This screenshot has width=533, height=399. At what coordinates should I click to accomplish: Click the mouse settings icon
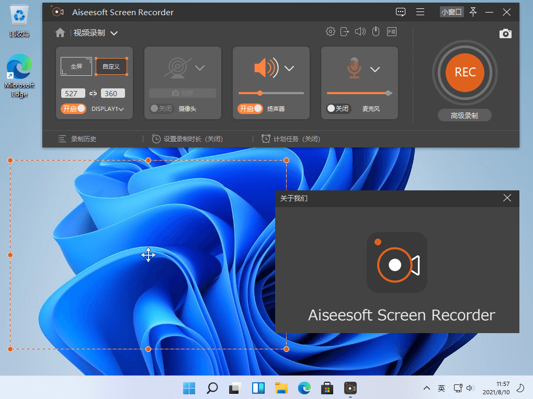point(376,31)
